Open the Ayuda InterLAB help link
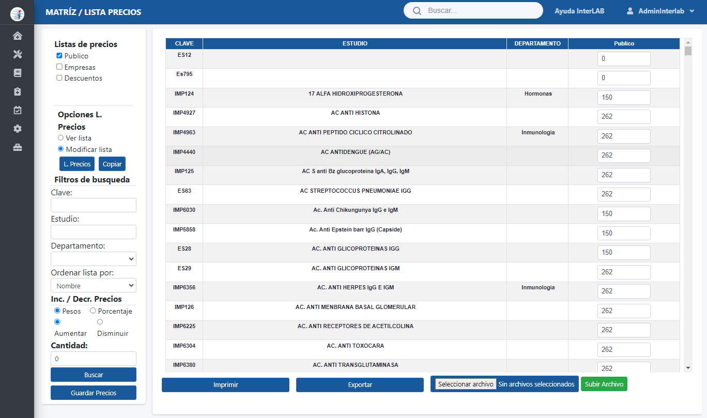 click(579, 11)
